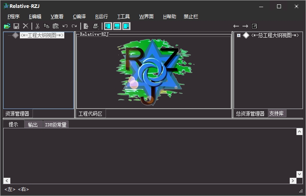
Task: Close the Relative-RZJ window
Action: [x=296, y=6]
